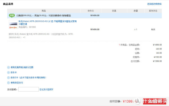Click the 返现 -¥0.00 value

(x=159, y=49)
